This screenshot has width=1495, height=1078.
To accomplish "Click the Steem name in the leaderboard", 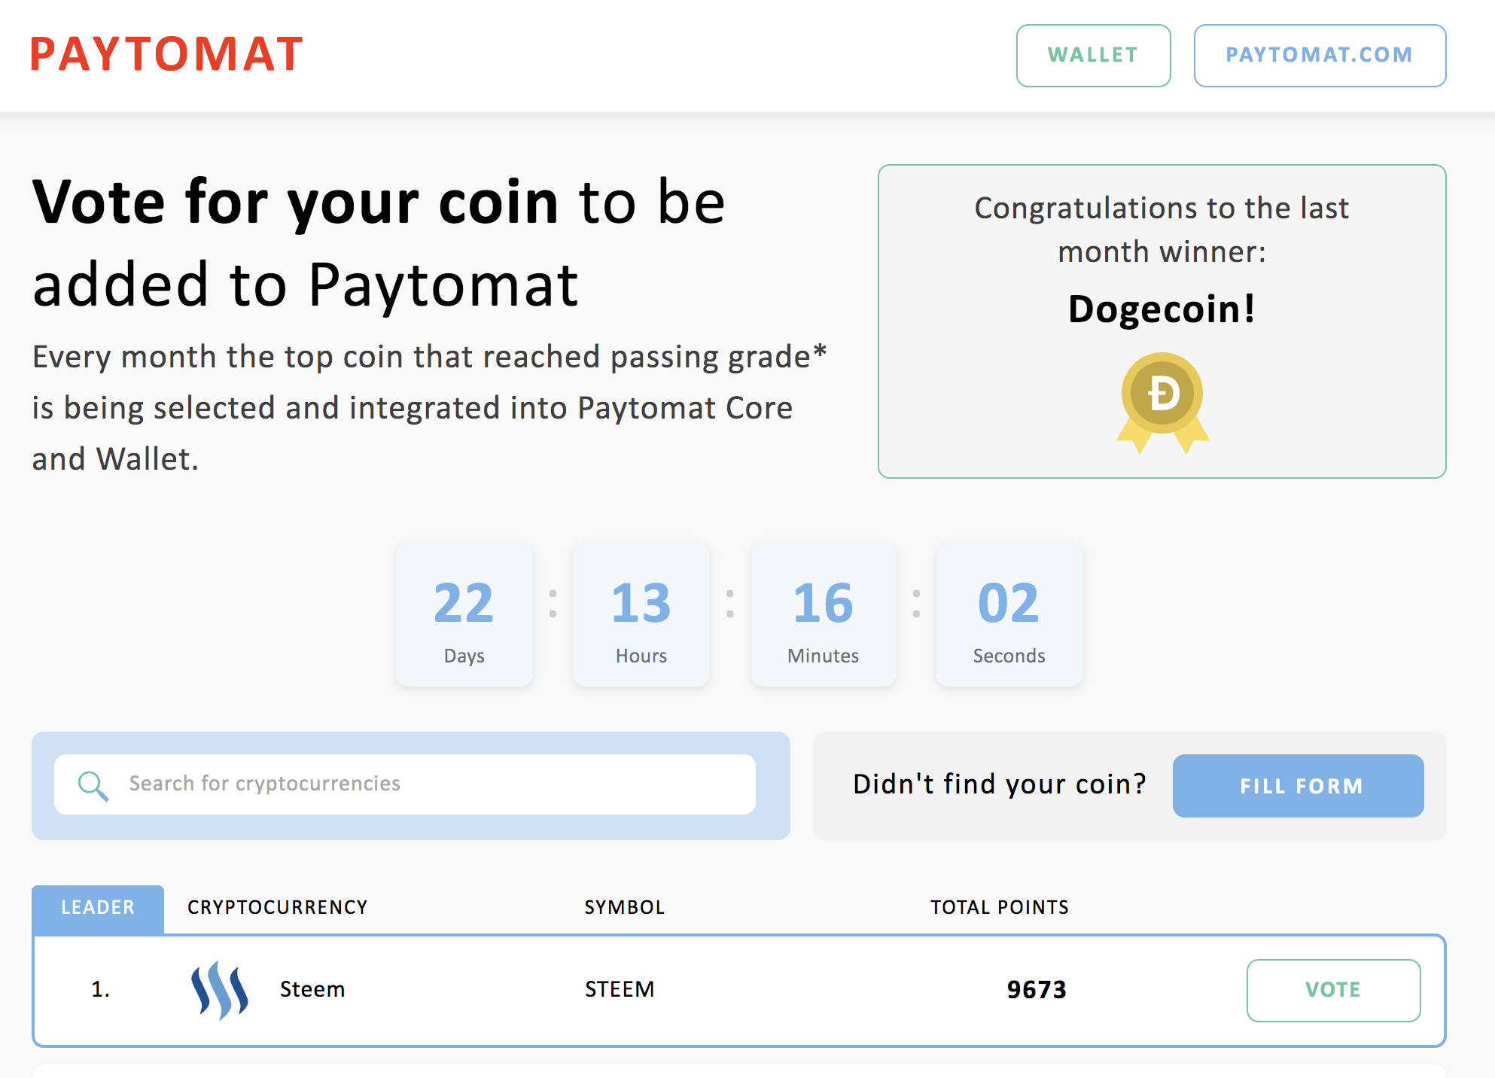I will (x=312, y=990).
